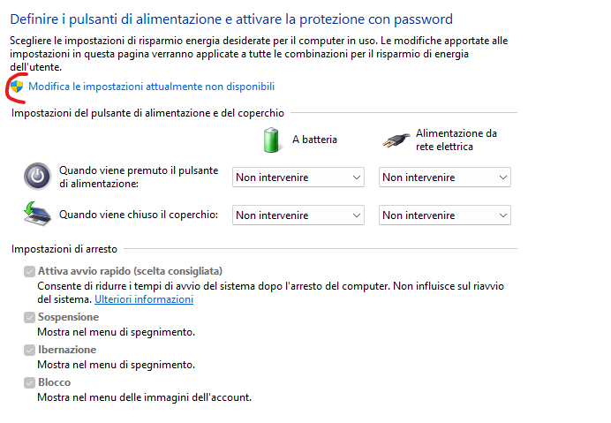Open power button dropdown for battery
Screen dimensions: 611x423
tap(298, 178)
